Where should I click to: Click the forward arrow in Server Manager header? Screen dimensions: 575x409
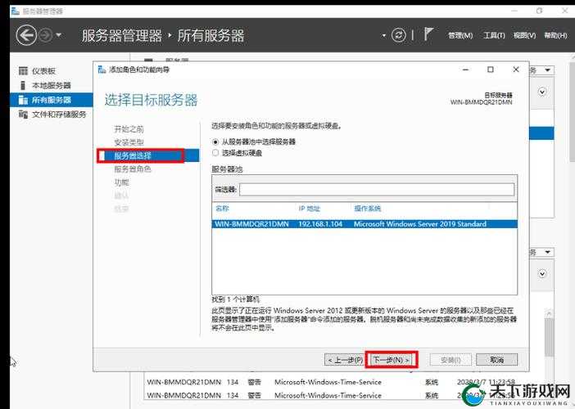[x=46, y=35]
